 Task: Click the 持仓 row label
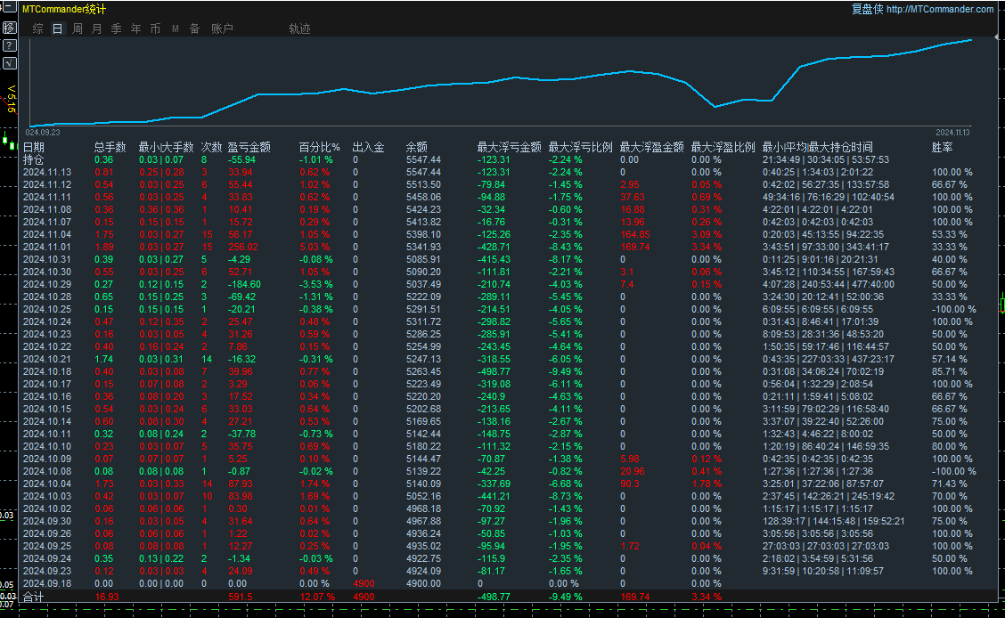click(x=33, y=159)
